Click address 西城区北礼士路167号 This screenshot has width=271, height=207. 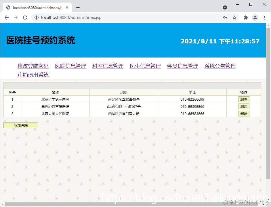click(124, 106)
